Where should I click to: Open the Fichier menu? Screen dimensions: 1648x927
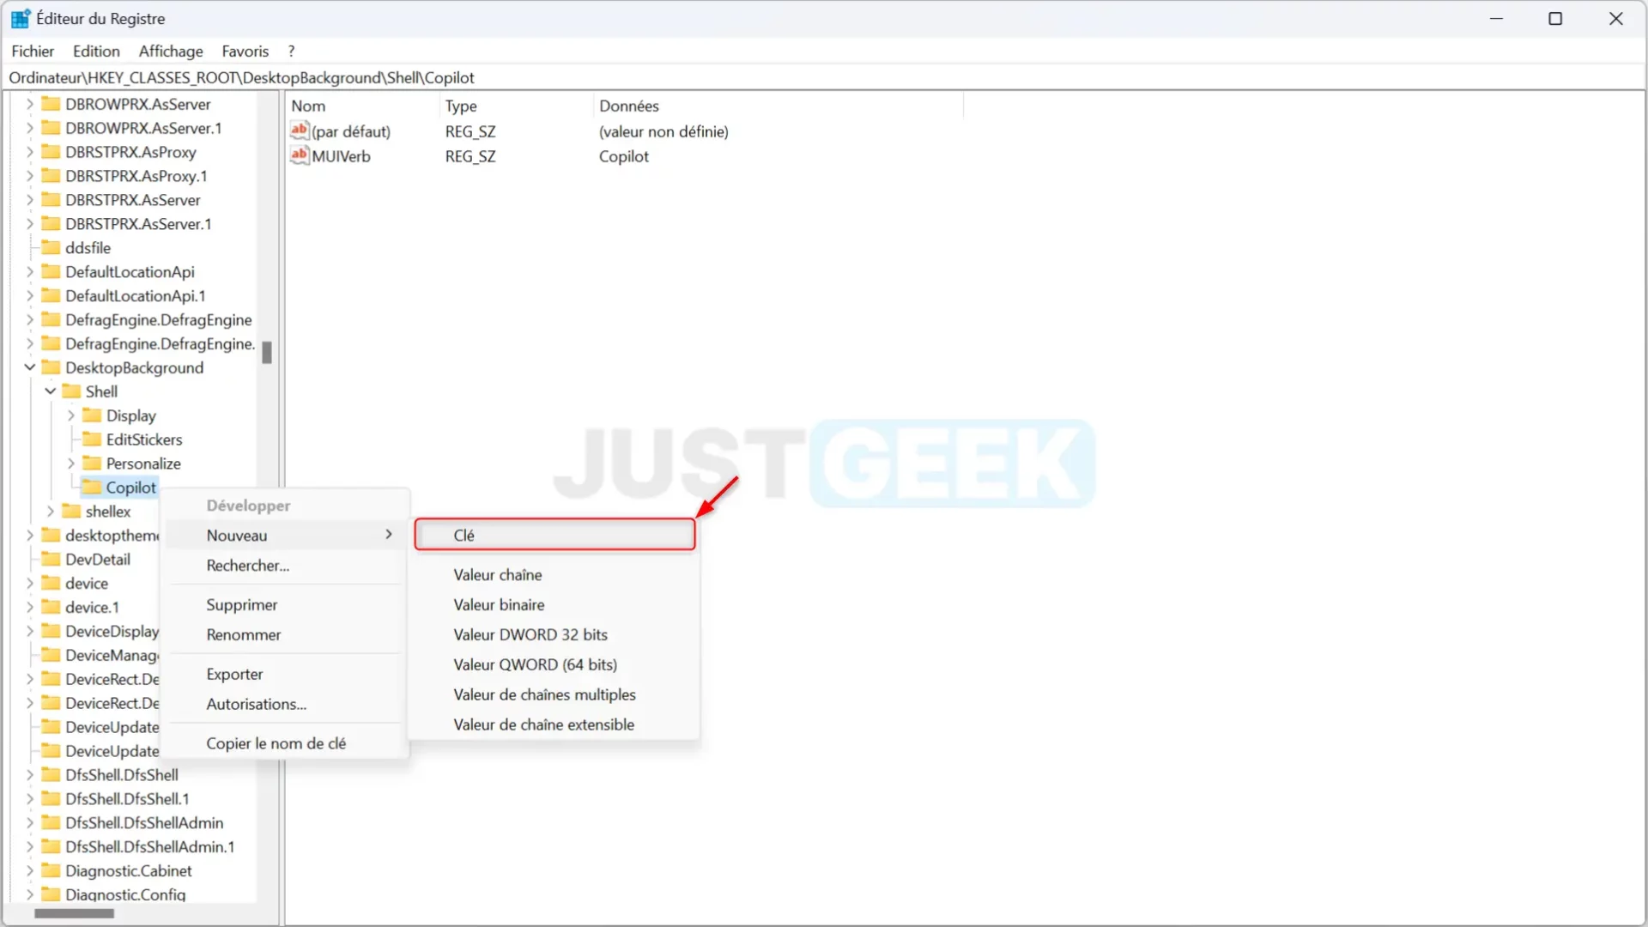[32, 51]
